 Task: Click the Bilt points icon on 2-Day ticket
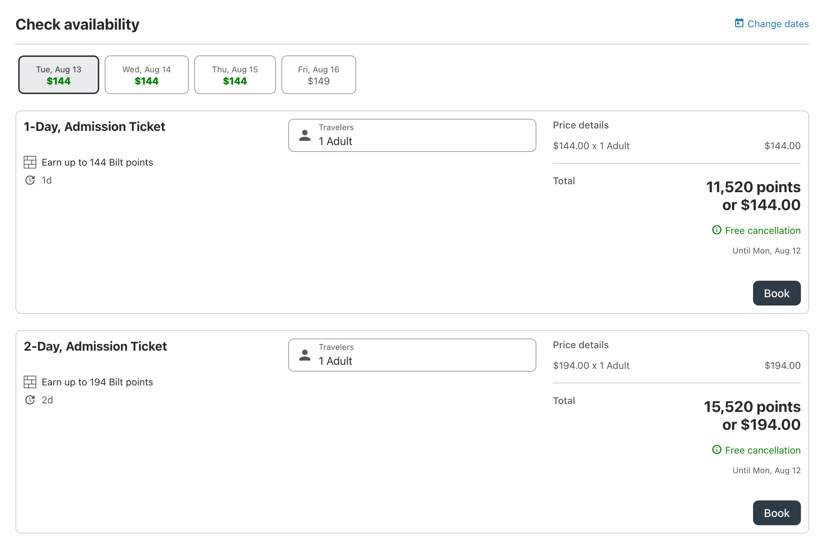(30, 382)
